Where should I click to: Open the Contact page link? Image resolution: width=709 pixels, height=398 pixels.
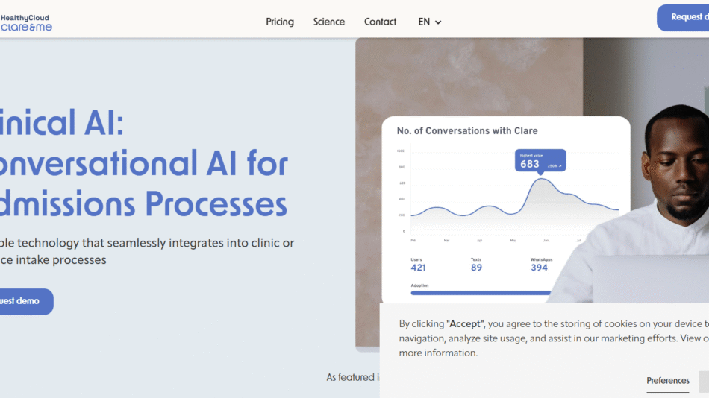[x=380, y=22]
